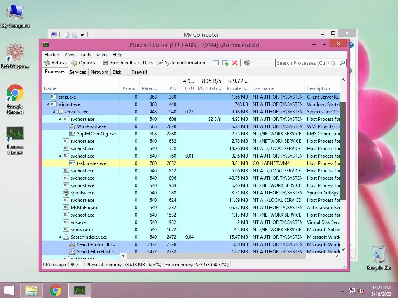Open Google Chrome desktop shortcut
398x298 pixels.
tap(15, 99)
